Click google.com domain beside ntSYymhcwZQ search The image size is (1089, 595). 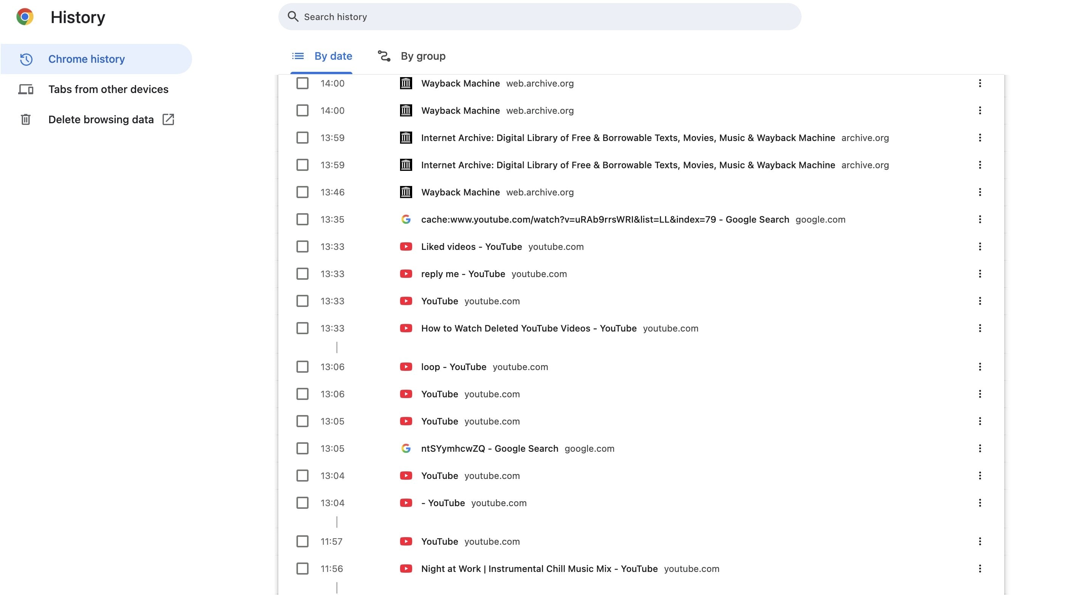coord(589,448)
